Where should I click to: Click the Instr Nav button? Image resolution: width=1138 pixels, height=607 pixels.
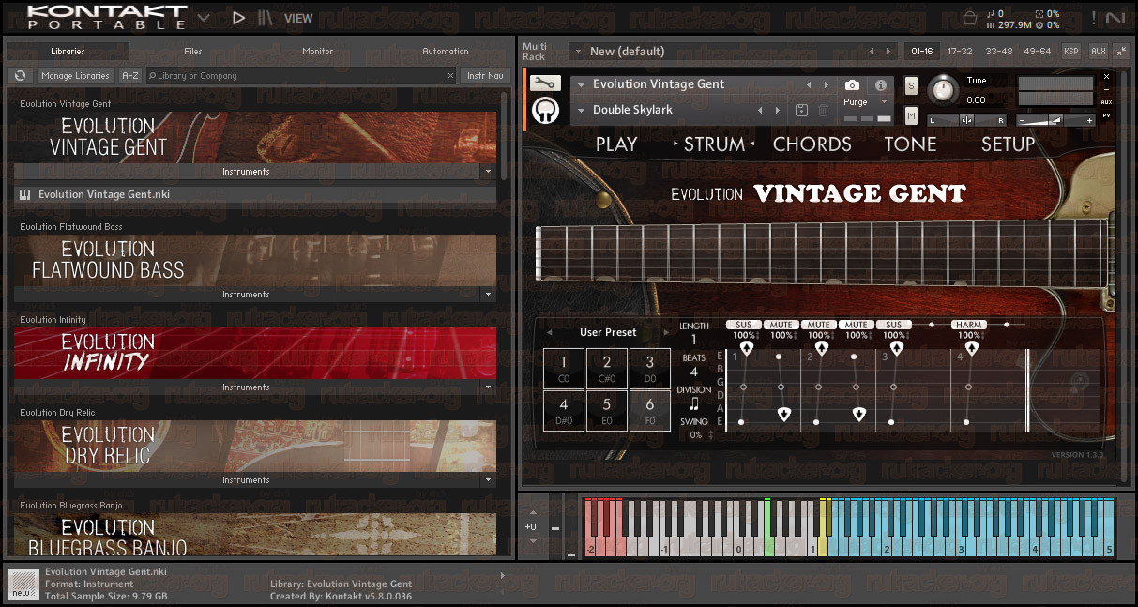pyautogui.click(x=485, y=76)
